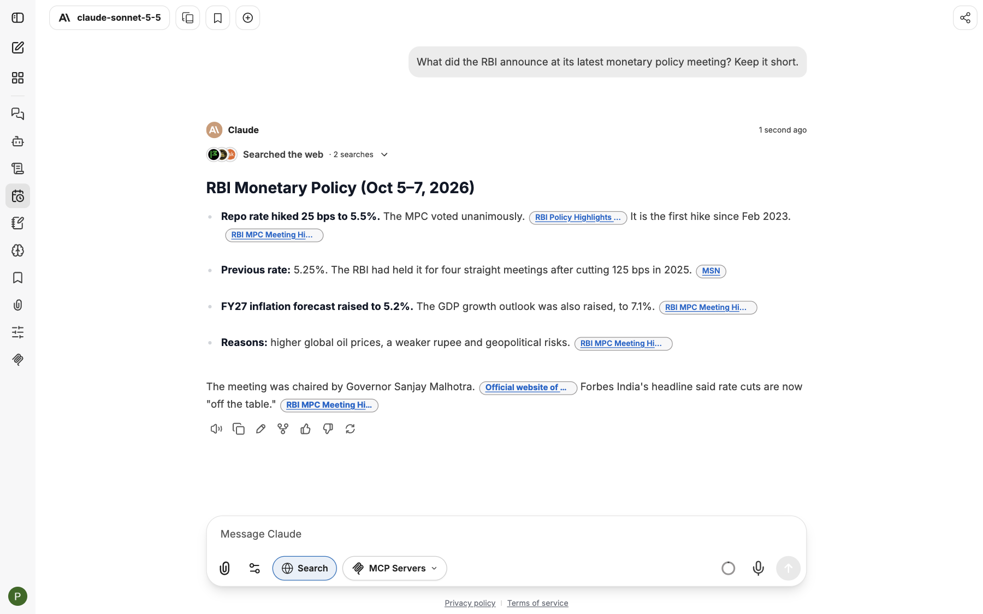
Task: Open the scheduled calendar-clock icon in sidebar
Action: point(17,196)
